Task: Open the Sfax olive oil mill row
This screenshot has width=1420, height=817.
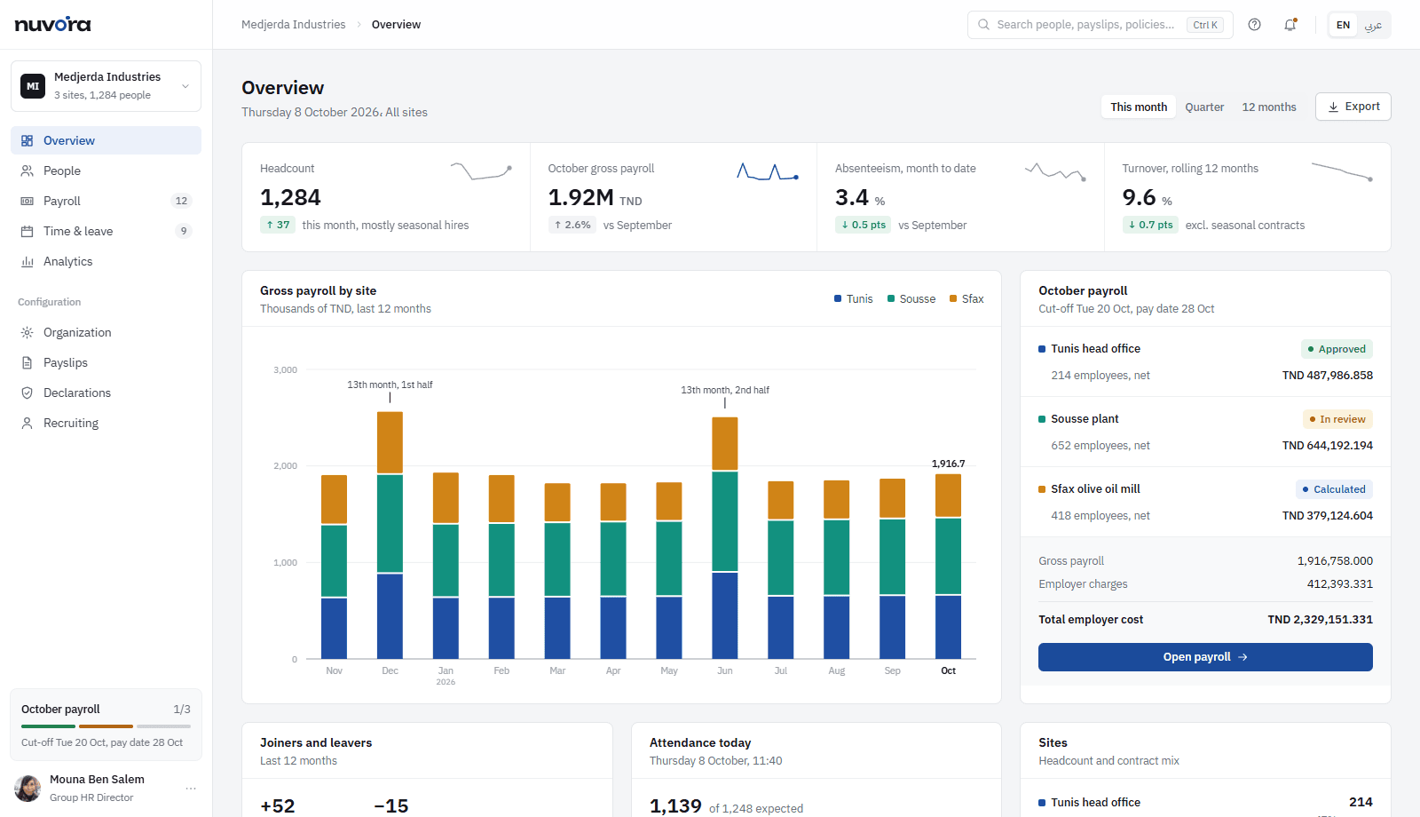Action: (x=1205, y=502)
